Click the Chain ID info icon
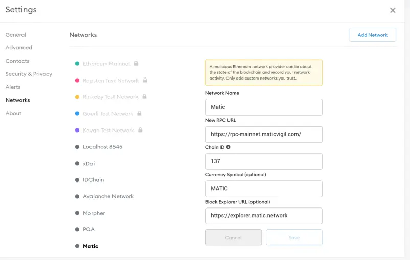This screenshot has height=260, width=410. [x=229, y=147]
